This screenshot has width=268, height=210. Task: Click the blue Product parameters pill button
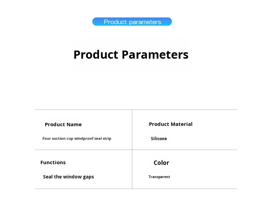click(x=132, y=22)
